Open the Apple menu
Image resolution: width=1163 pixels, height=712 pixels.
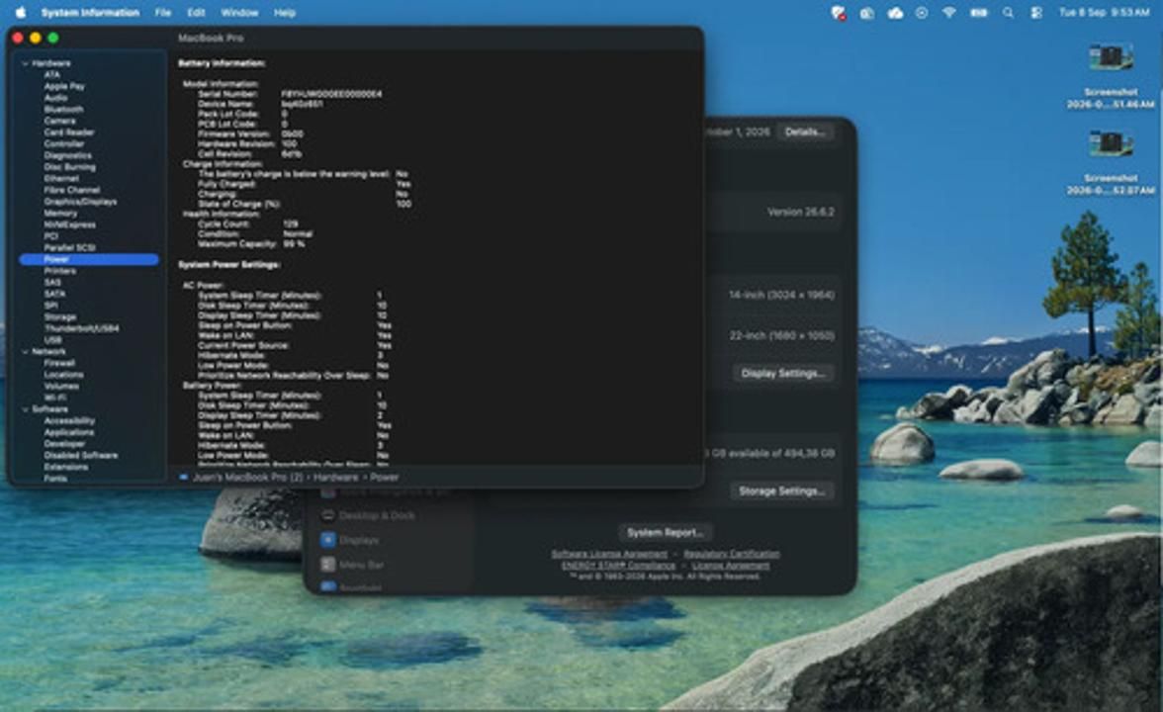click(x=21, y=13)
